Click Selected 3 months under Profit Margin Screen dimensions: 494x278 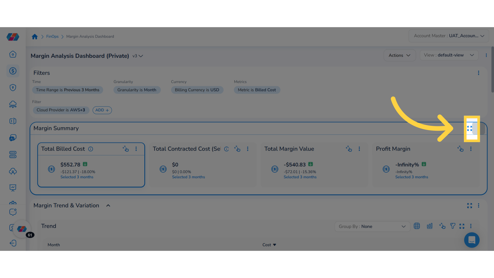(412, 177)
